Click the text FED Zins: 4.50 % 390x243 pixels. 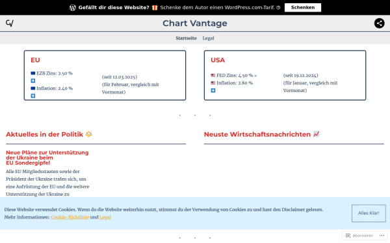(235, 75)
